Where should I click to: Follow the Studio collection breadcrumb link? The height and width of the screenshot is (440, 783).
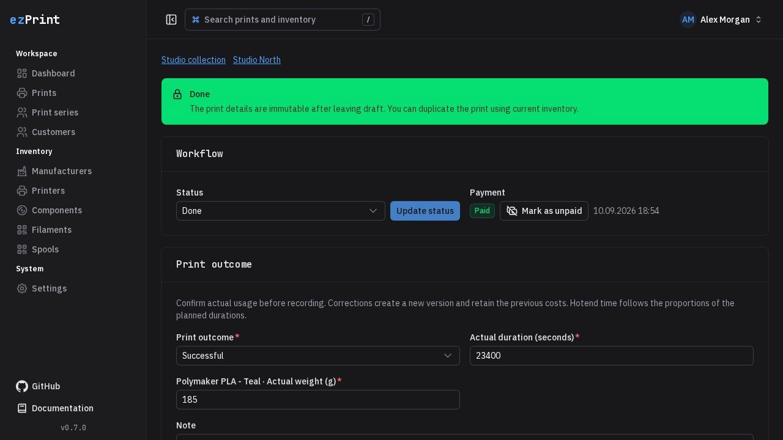point(193,60)
